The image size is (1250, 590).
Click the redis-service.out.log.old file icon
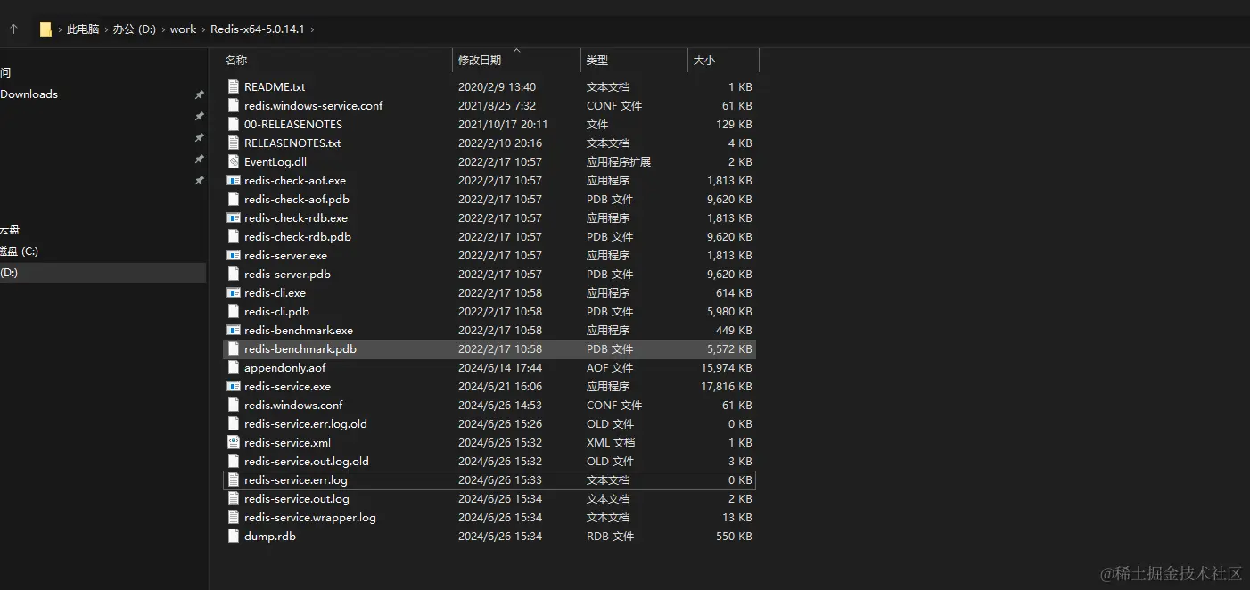[x=234, y=461]
